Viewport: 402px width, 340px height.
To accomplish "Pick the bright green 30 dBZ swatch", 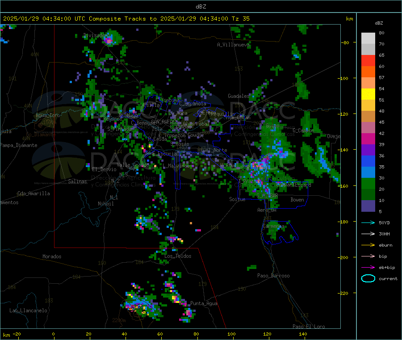I will (368, 183).
